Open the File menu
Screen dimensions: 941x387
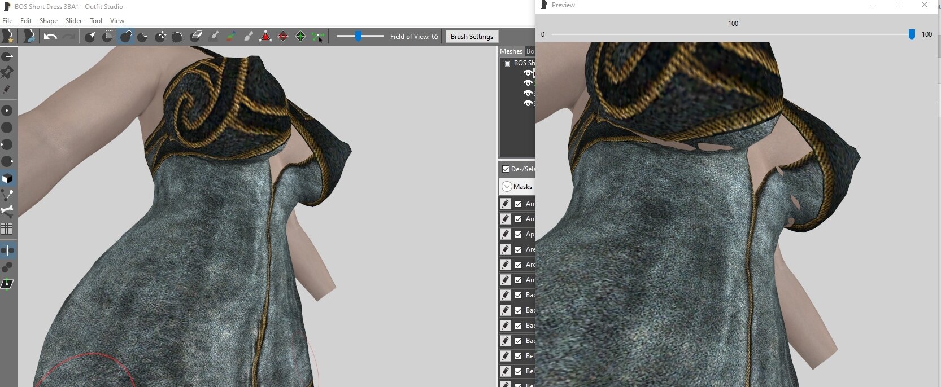click(7, 20)
